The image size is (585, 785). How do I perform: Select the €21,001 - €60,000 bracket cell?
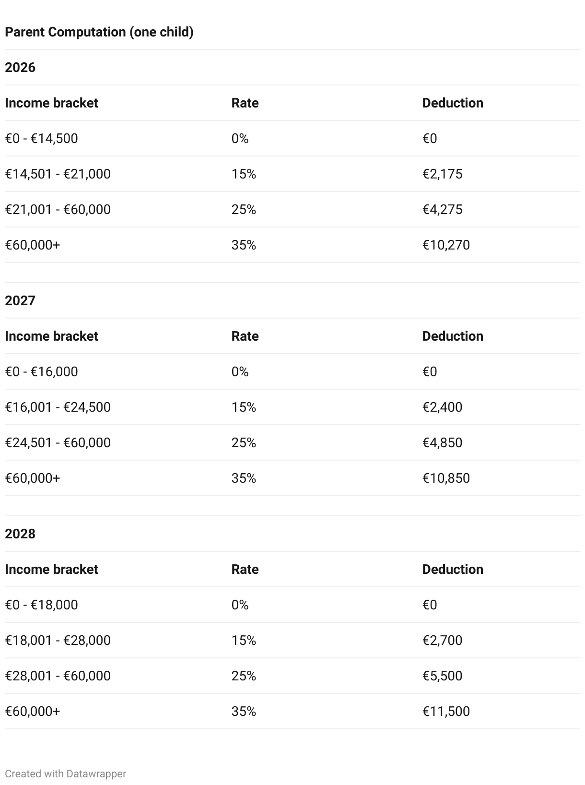pyautogui.click(x=58, y=209)
